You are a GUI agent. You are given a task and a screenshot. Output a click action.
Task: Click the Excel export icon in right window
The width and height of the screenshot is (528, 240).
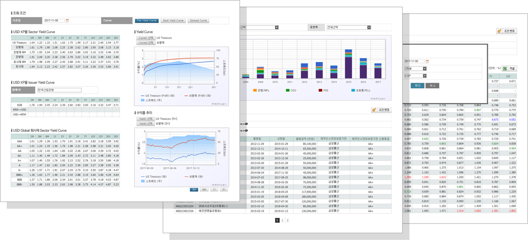point(504,68)
